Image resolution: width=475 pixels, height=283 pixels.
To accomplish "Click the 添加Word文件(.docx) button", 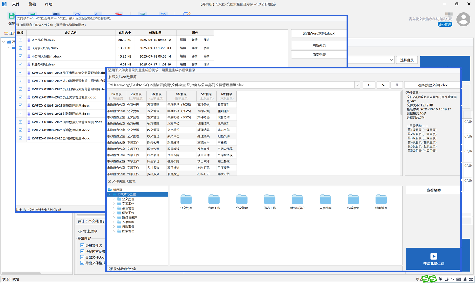I will pyautogui.click(x=319, y=33).
